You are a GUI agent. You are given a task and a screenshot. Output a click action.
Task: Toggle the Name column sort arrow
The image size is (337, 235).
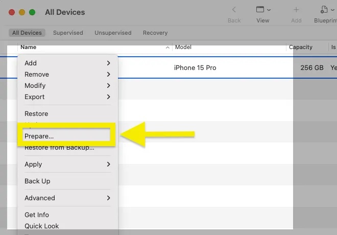[x=167, y=48]
